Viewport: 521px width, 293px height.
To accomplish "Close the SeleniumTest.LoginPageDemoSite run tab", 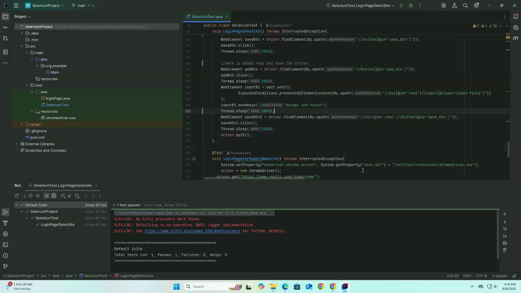I will click(96, 186).
